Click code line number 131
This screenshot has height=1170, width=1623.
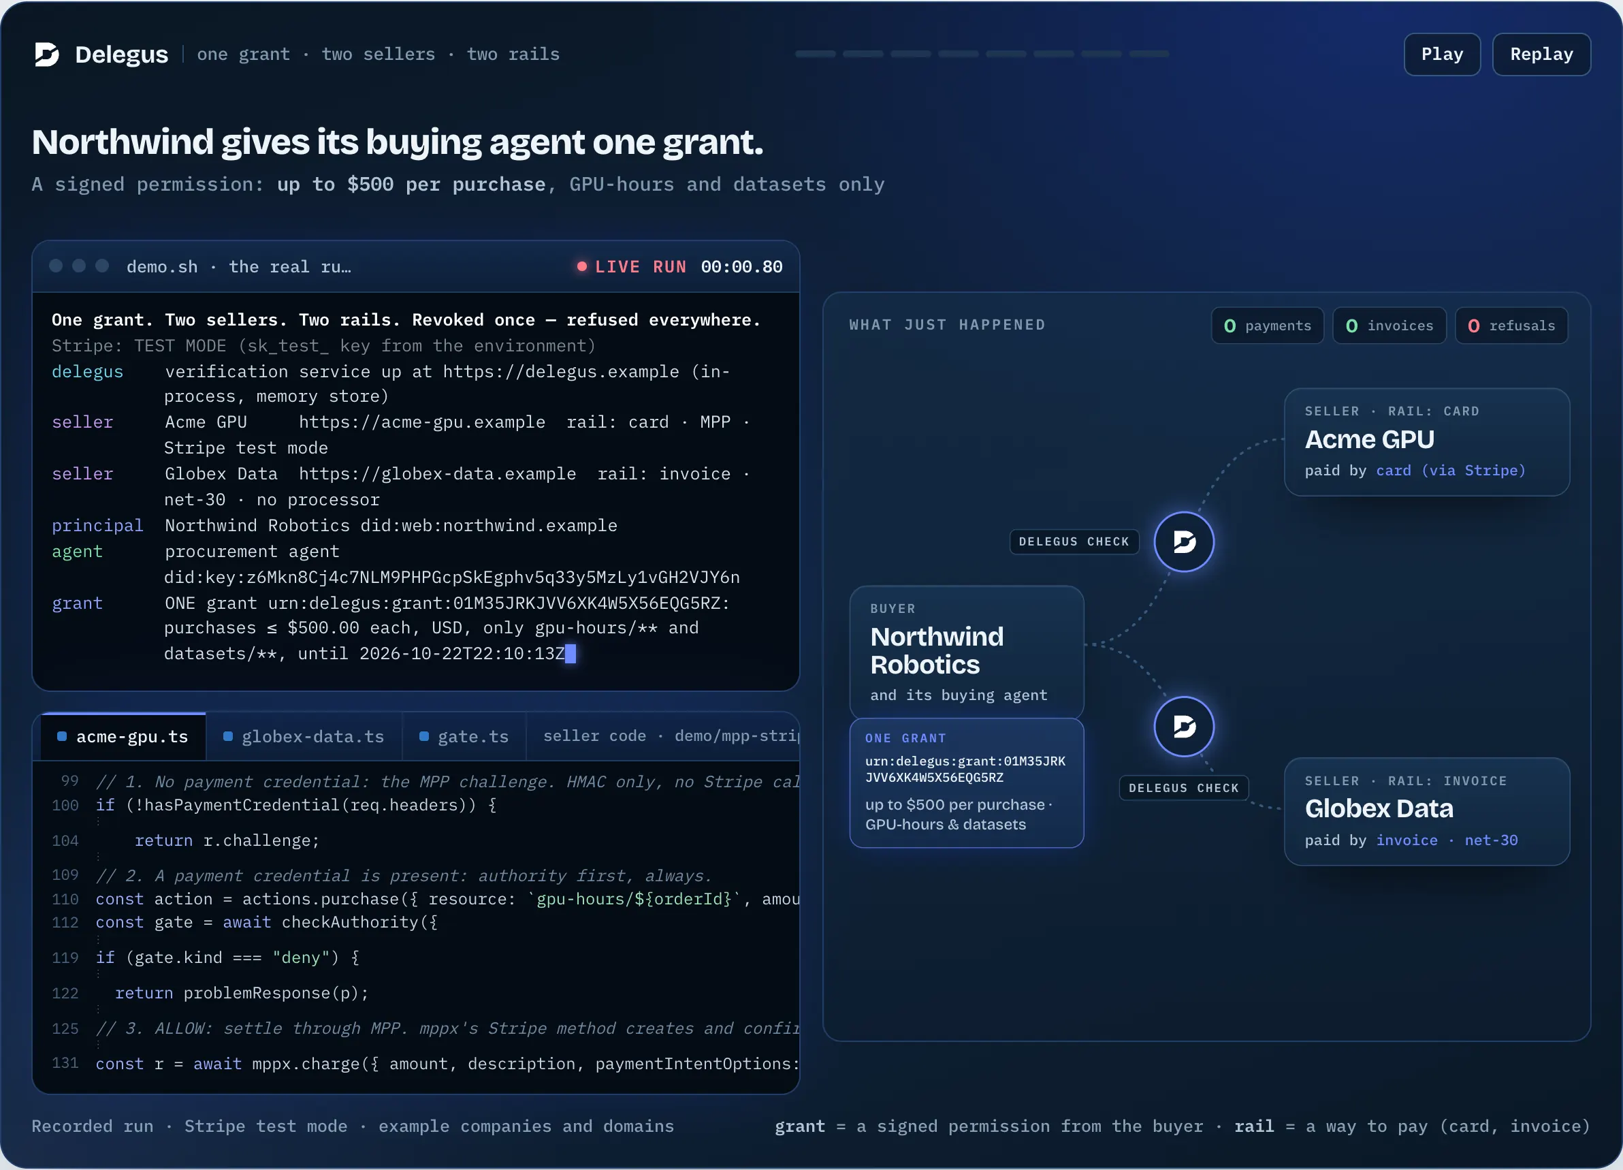[65, 1062]
